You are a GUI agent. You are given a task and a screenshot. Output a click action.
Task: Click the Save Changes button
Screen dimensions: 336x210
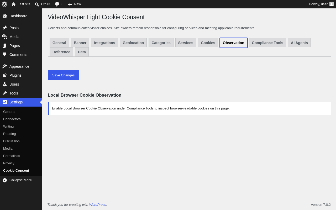63,75
